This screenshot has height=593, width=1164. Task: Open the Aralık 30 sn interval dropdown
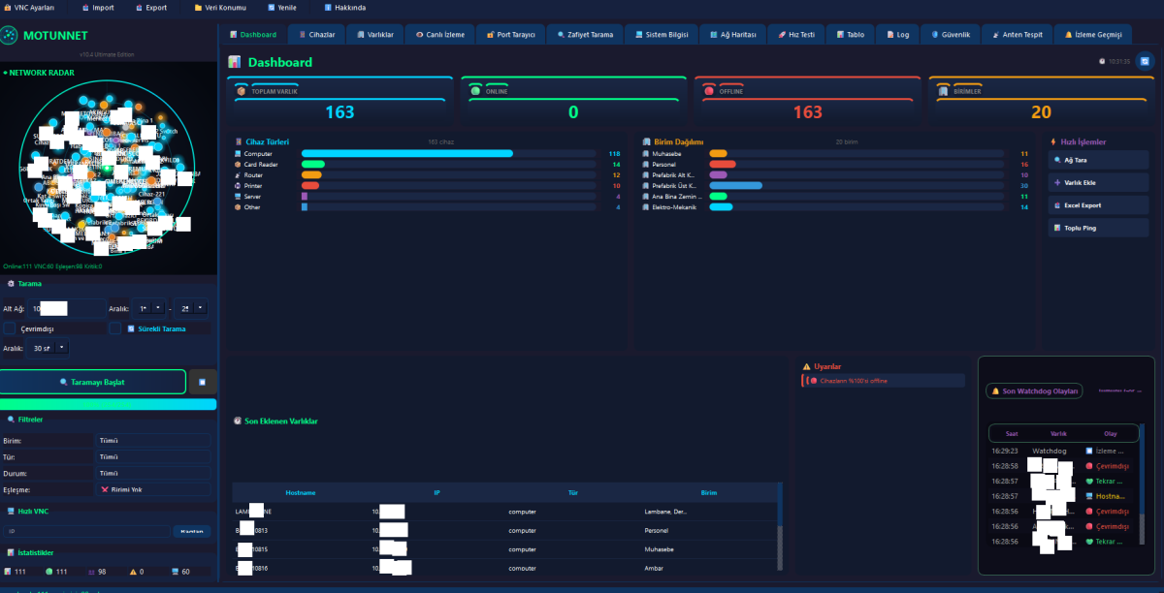(50, 348)
